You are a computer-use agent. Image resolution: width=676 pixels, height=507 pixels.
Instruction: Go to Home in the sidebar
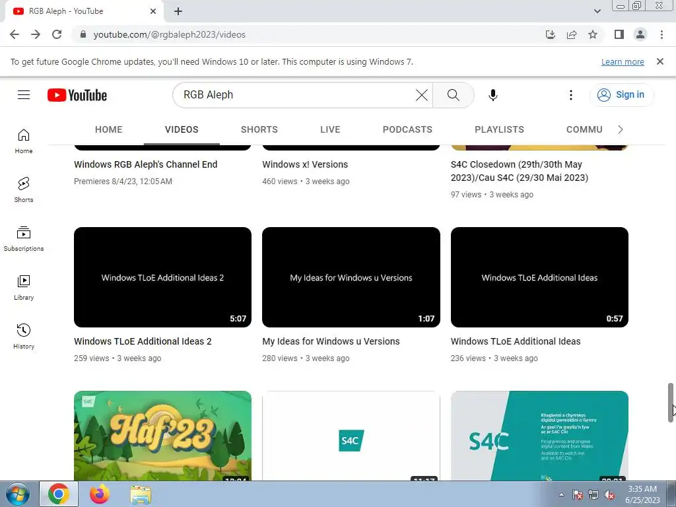24,141
